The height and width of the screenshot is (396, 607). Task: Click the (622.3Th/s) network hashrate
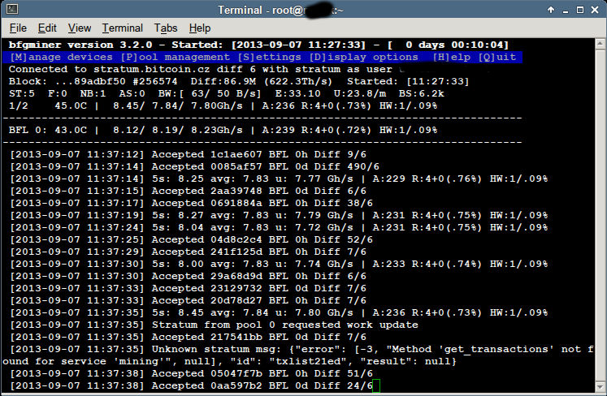pos(298,82)
